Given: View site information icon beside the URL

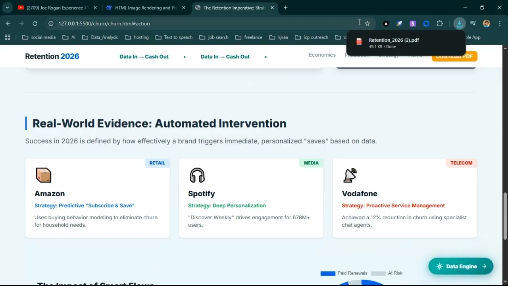Looking at the screenshot, I should pos(51,23).
